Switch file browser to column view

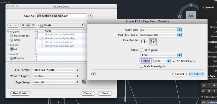pyautogui.click(x=34, y=25)
